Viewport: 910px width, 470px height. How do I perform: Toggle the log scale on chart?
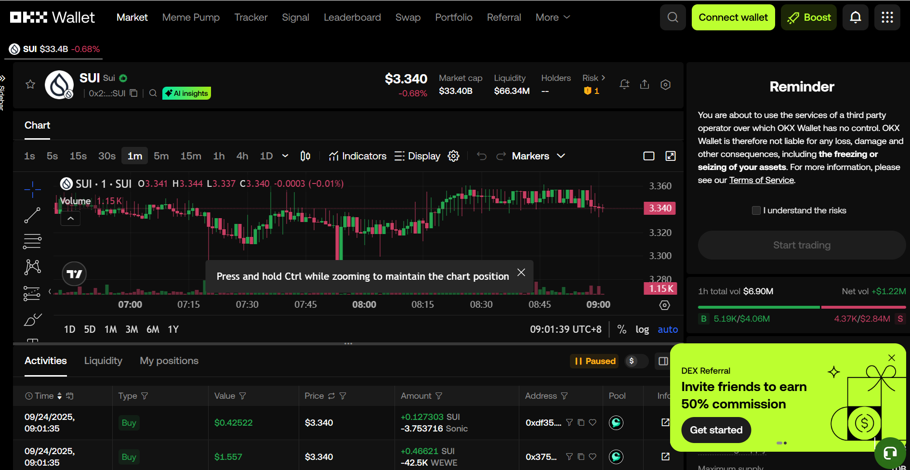[x=642, y=329]
